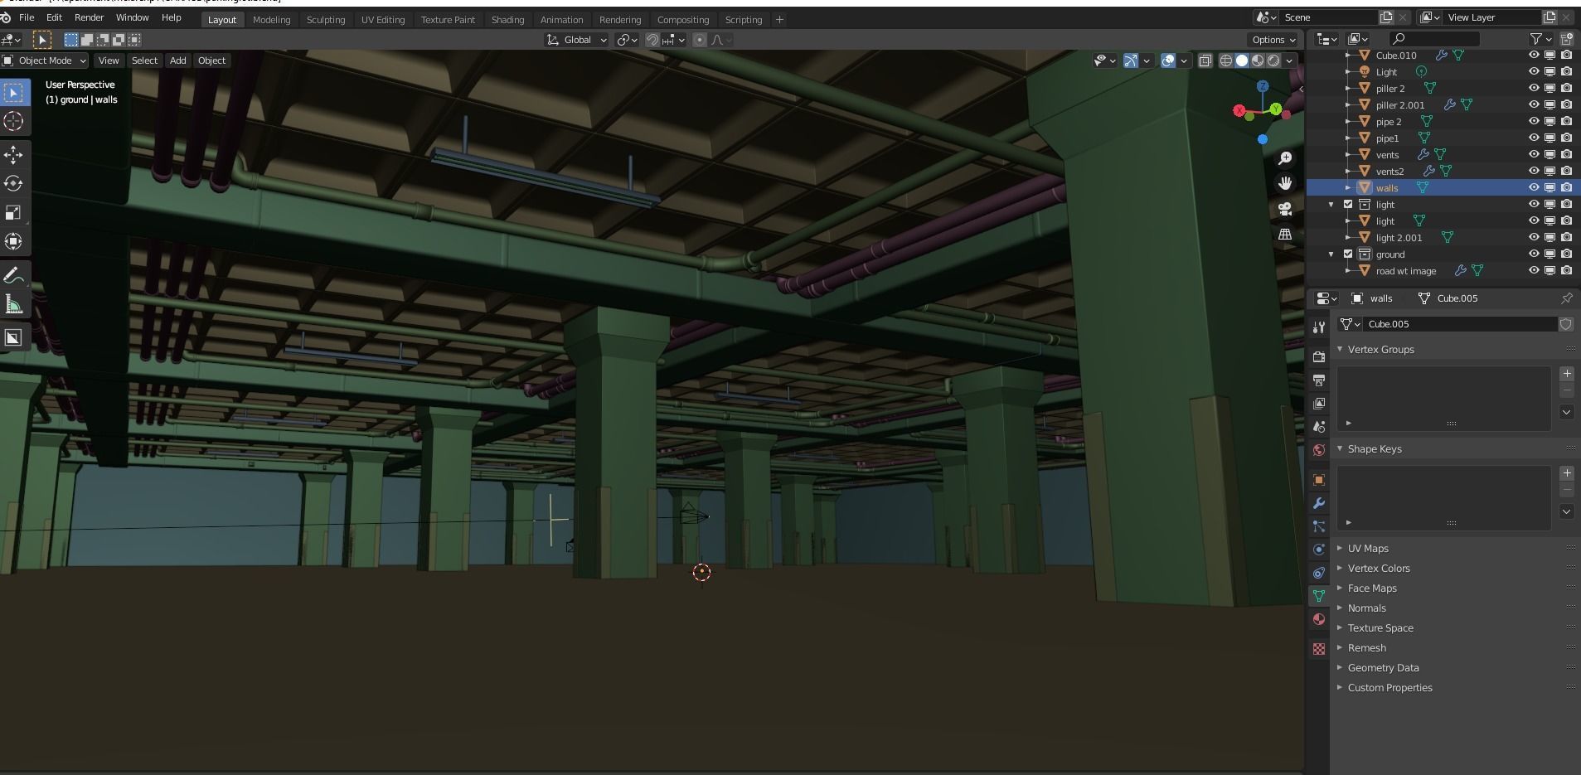Switch perspective/orthographic grid icon

point(1285,235)
